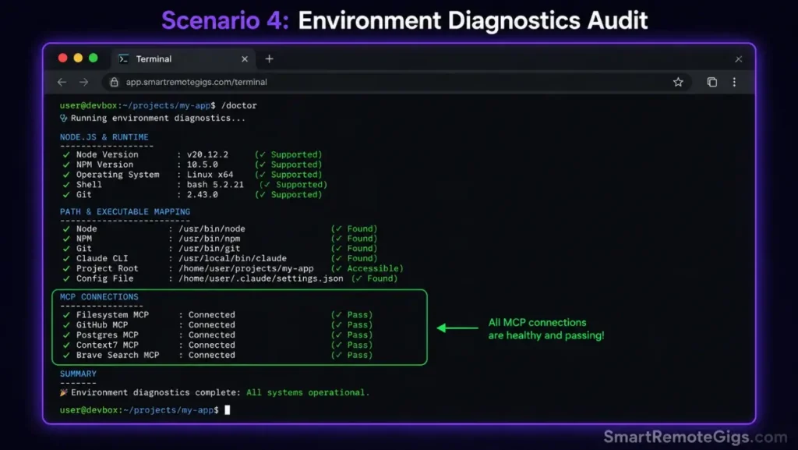Click the '/usr/local/bin/claude' path
The image size is (798, 450).
click(x=232, y=258)
